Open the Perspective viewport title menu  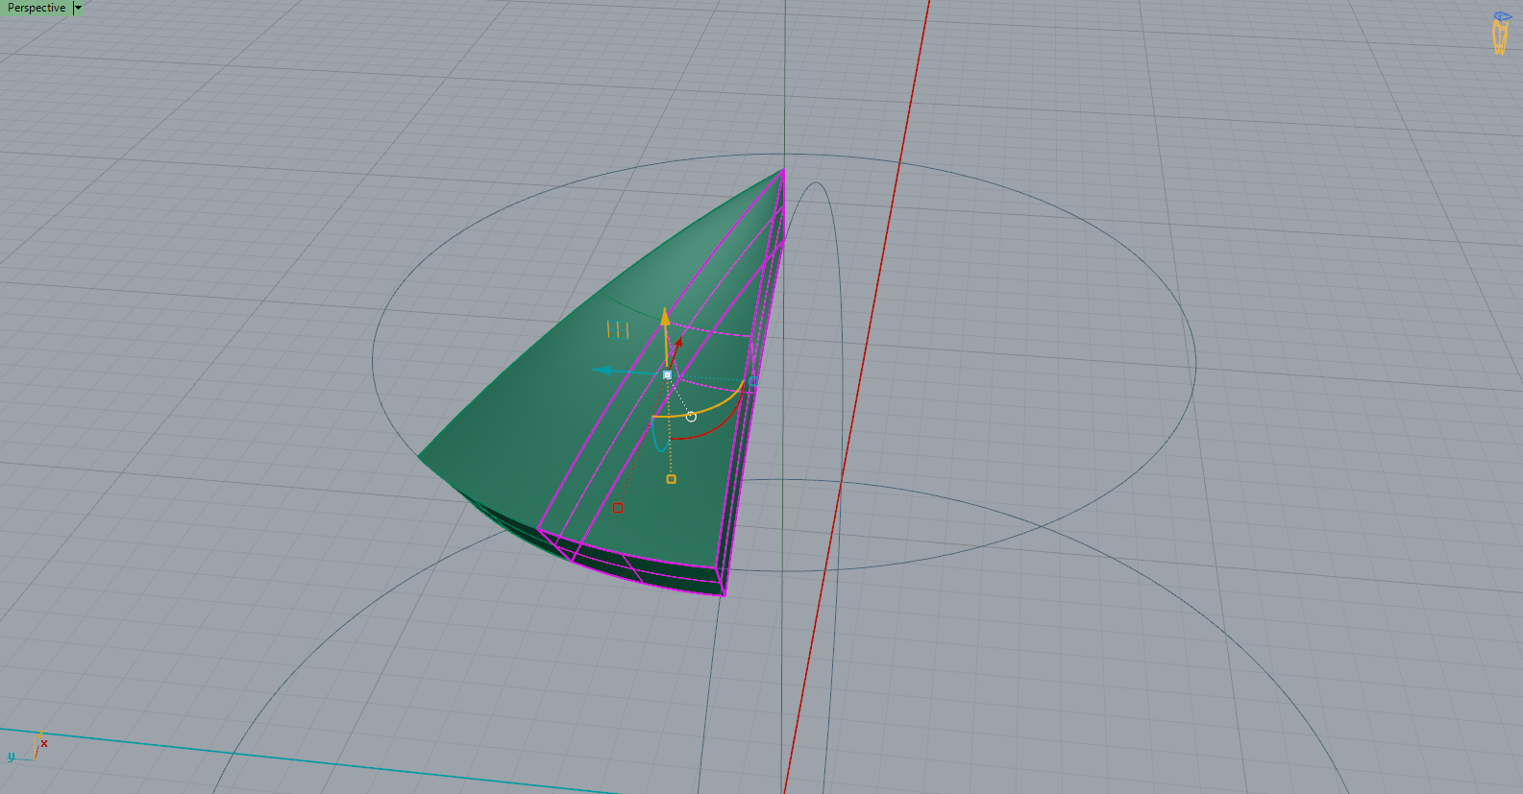[37, 8]
